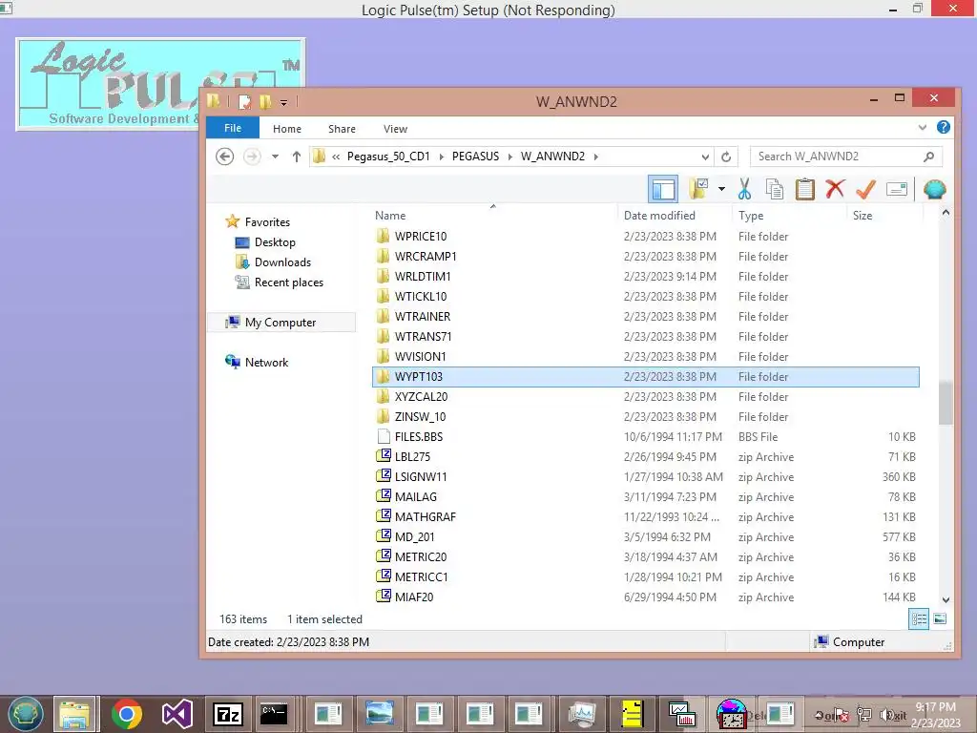977x733 pixels.
Task: Customize Quick Access Toolbar dropdown
Action: (x=283, y=102)
